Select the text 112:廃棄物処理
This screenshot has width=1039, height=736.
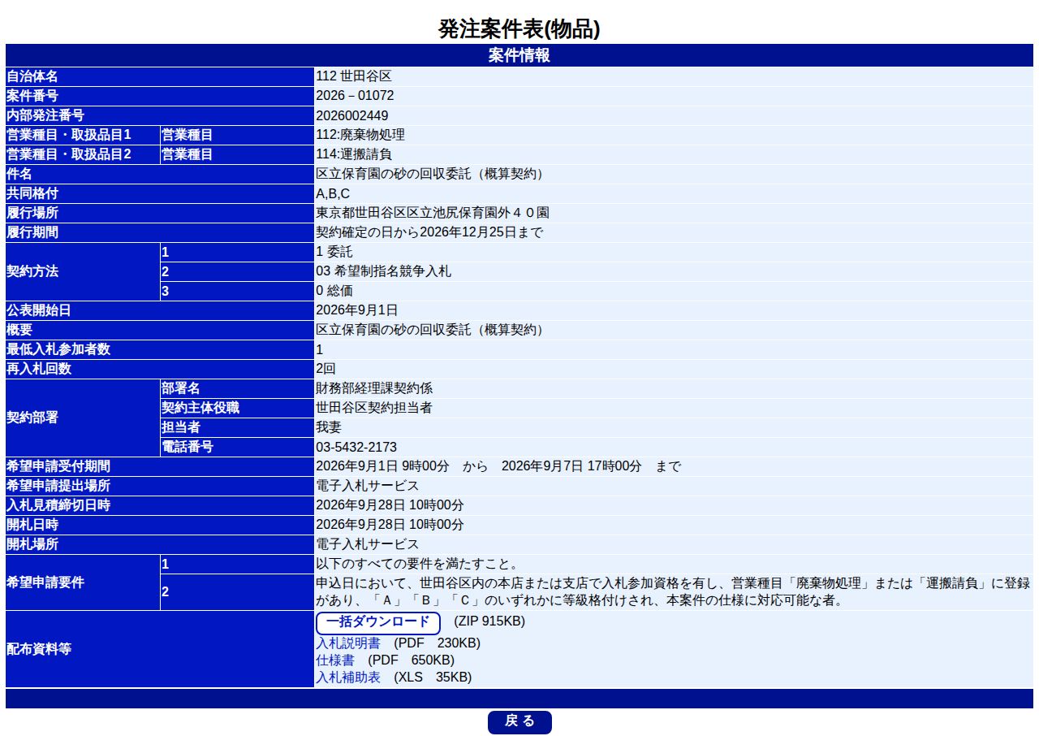(x=360, y=135)
